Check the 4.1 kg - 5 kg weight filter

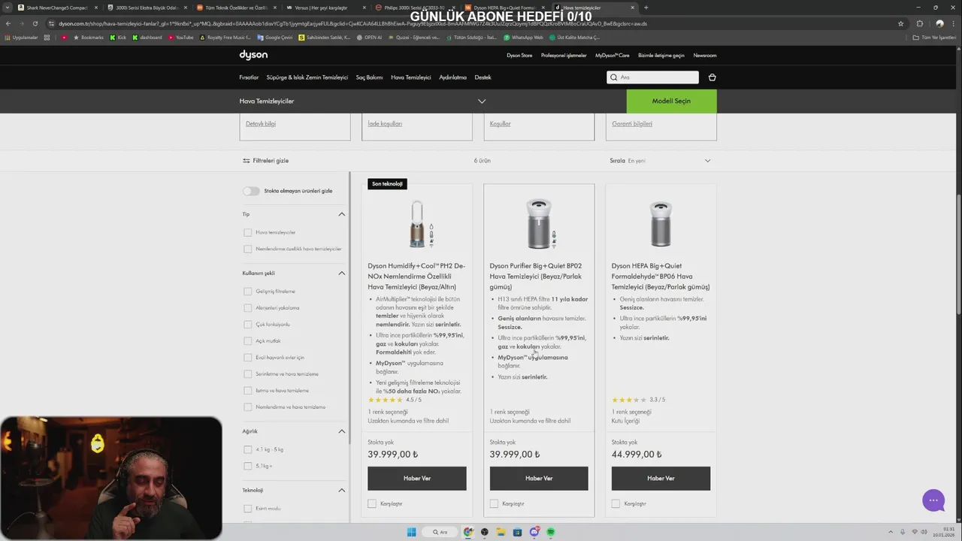coord(248,449)
